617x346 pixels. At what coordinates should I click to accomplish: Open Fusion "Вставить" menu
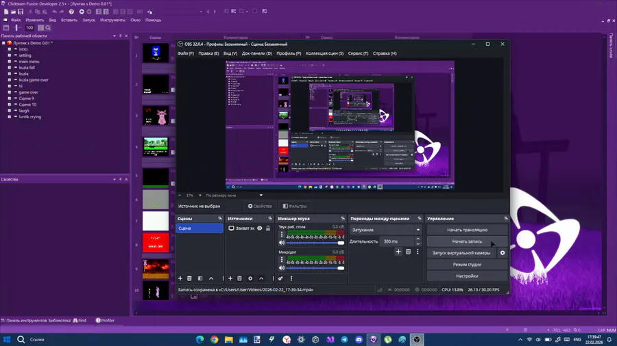[69, 20]
